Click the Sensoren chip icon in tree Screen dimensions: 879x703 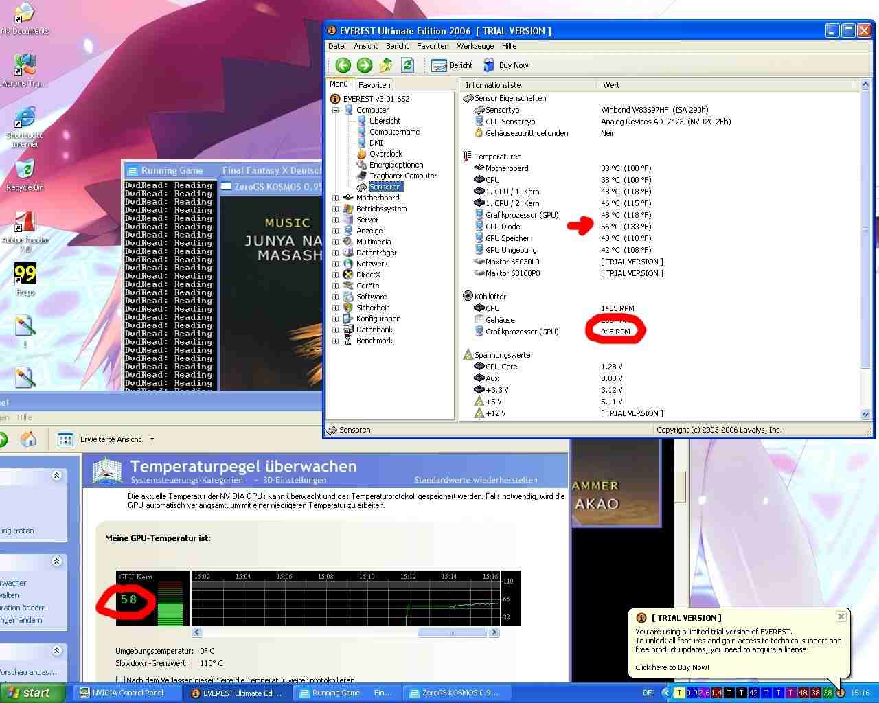(362, 187)
